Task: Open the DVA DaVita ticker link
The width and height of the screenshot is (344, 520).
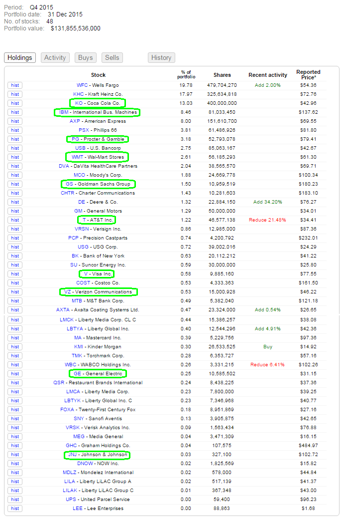Action: (x=64, y=166)
